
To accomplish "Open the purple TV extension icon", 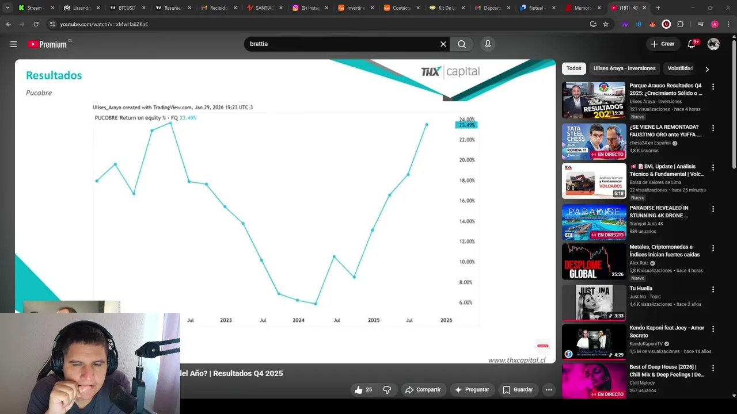I will click(625, 24).
